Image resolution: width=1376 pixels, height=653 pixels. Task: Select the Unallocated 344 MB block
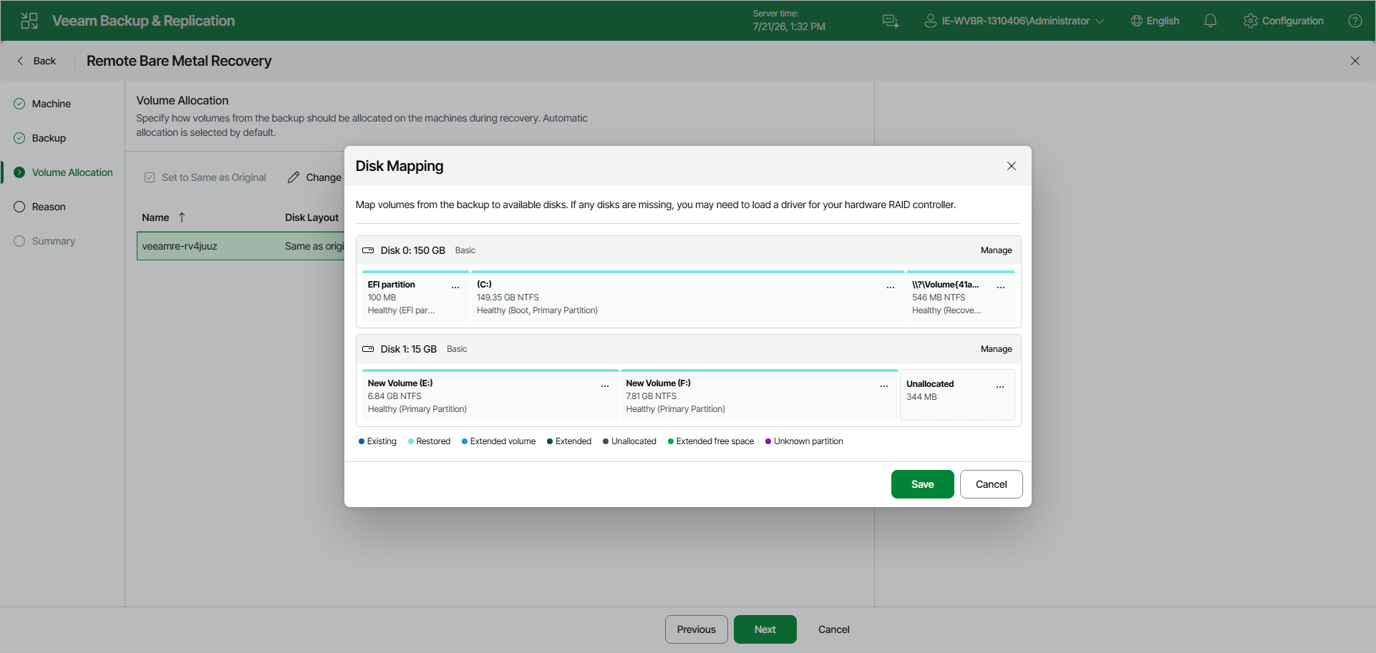pyautogui.click(x=958, y=395)
